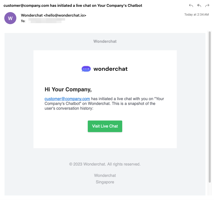The image size is (214, 200).
Task: Click the To: label under sender
Action: [x=23, y=21]
